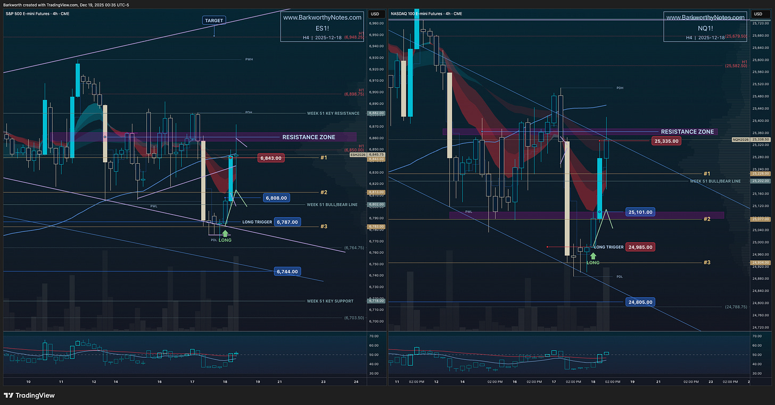This screenshot has width=775, height=405.
Task: Click #2 level marker on NQ1! chart
Action: (x=707, y=219)
